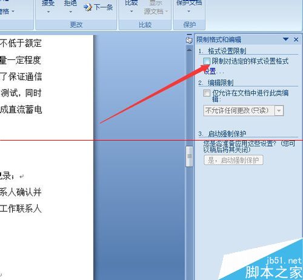303x280 pixels.
Task: Click the '1. 格式设置限制' heading
Action: point(222,51)
